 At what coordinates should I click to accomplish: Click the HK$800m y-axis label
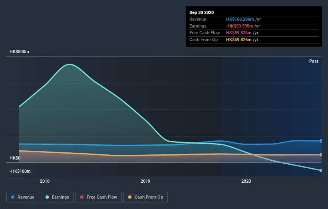click(19, 51)
